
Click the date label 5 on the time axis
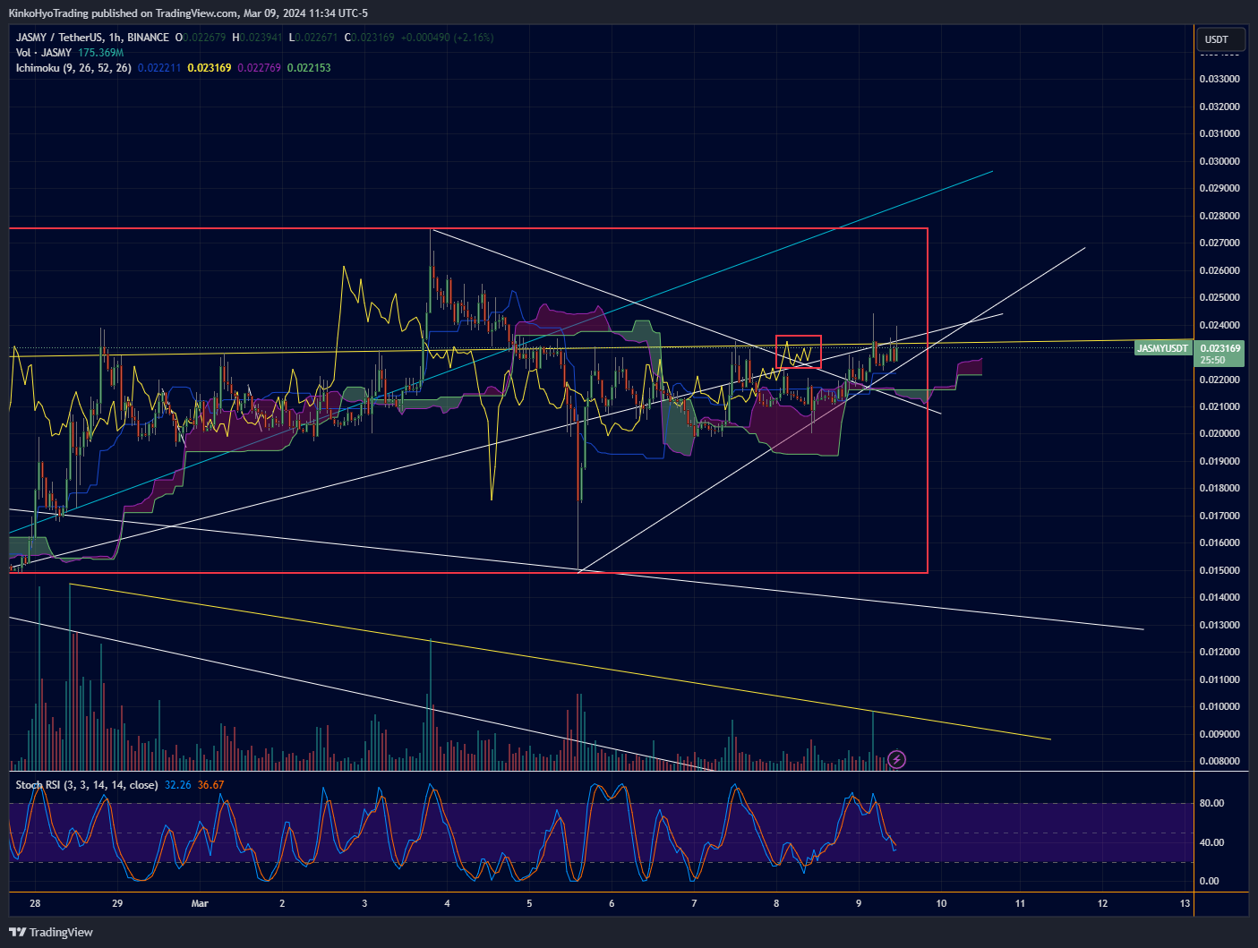529,903
